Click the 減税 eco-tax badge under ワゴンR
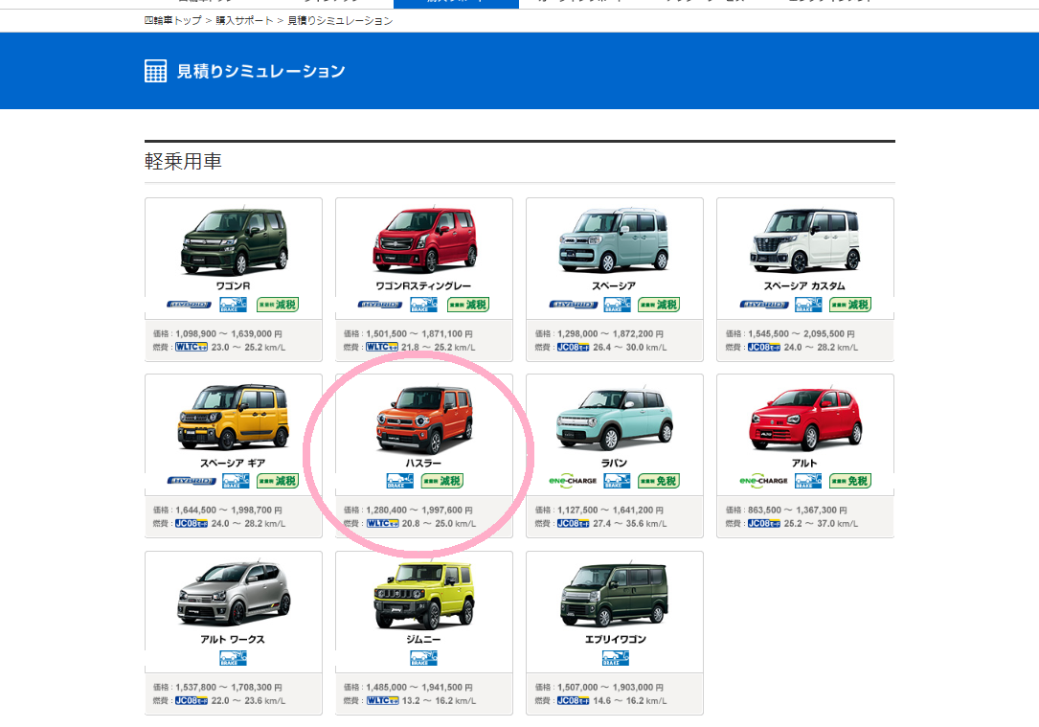The image size is (1039, 727). tap(278, 305)
